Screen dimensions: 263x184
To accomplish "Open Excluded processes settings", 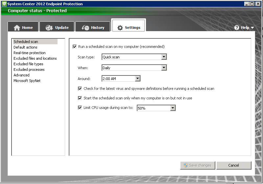I will (29, 70).
